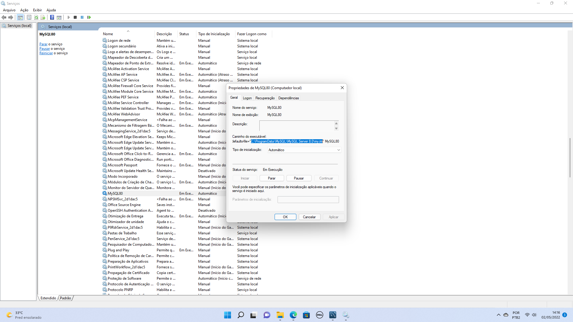The height and width of the screenshot is (322, 573).
Task: Select the McAfee WebAdvisor service row
Action: pos(164,114)
